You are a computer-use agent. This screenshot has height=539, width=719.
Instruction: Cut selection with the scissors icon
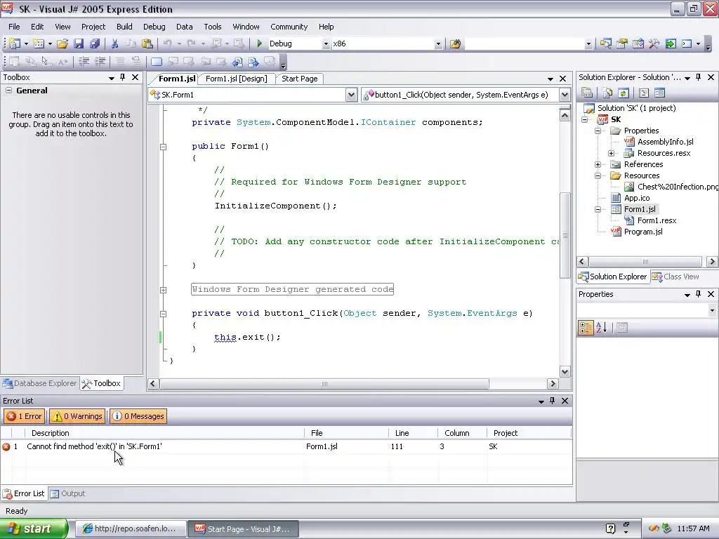[114, 44]
